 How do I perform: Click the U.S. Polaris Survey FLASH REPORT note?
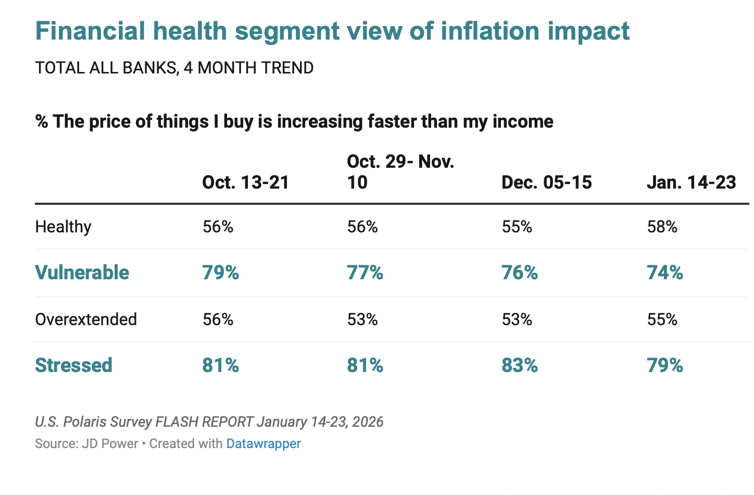209,422
